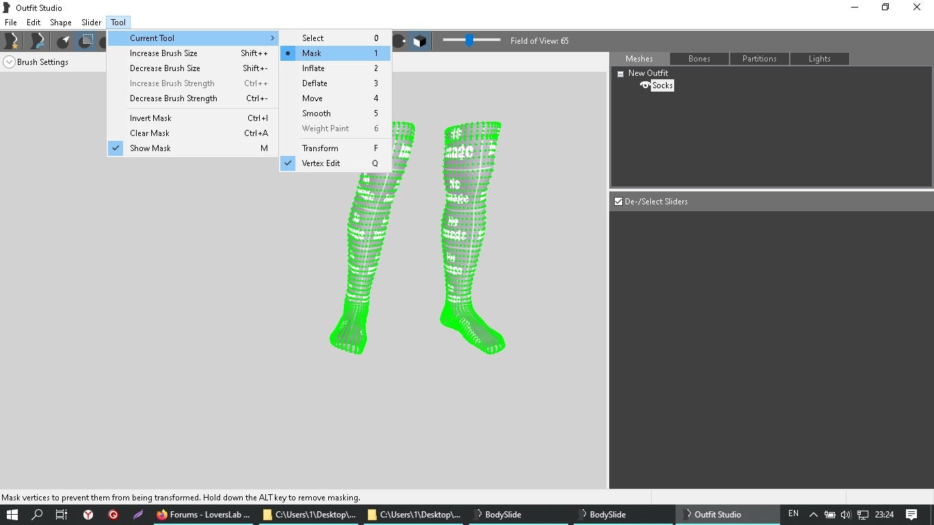This screenshot has height=525, width=934.
Task: Toggle visibility eye of Socks mesh
Action: (645, 85)
